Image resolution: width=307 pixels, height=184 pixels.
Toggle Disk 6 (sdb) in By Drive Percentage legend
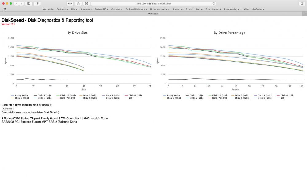pyautogui.click(x=195, y=98)
